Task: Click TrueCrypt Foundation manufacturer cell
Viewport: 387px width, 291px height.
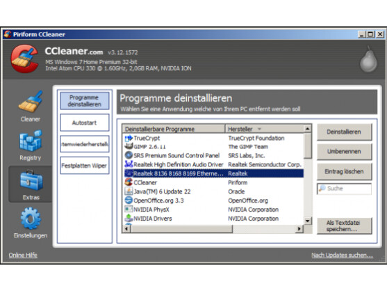Action: click(256, 138)
